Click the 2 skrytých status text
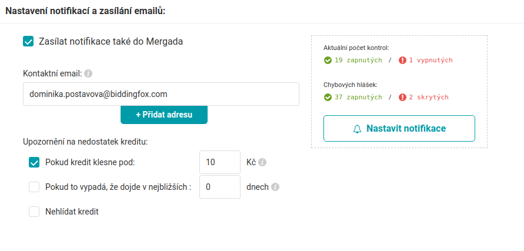The image size is (524, 251). (429, 97)
